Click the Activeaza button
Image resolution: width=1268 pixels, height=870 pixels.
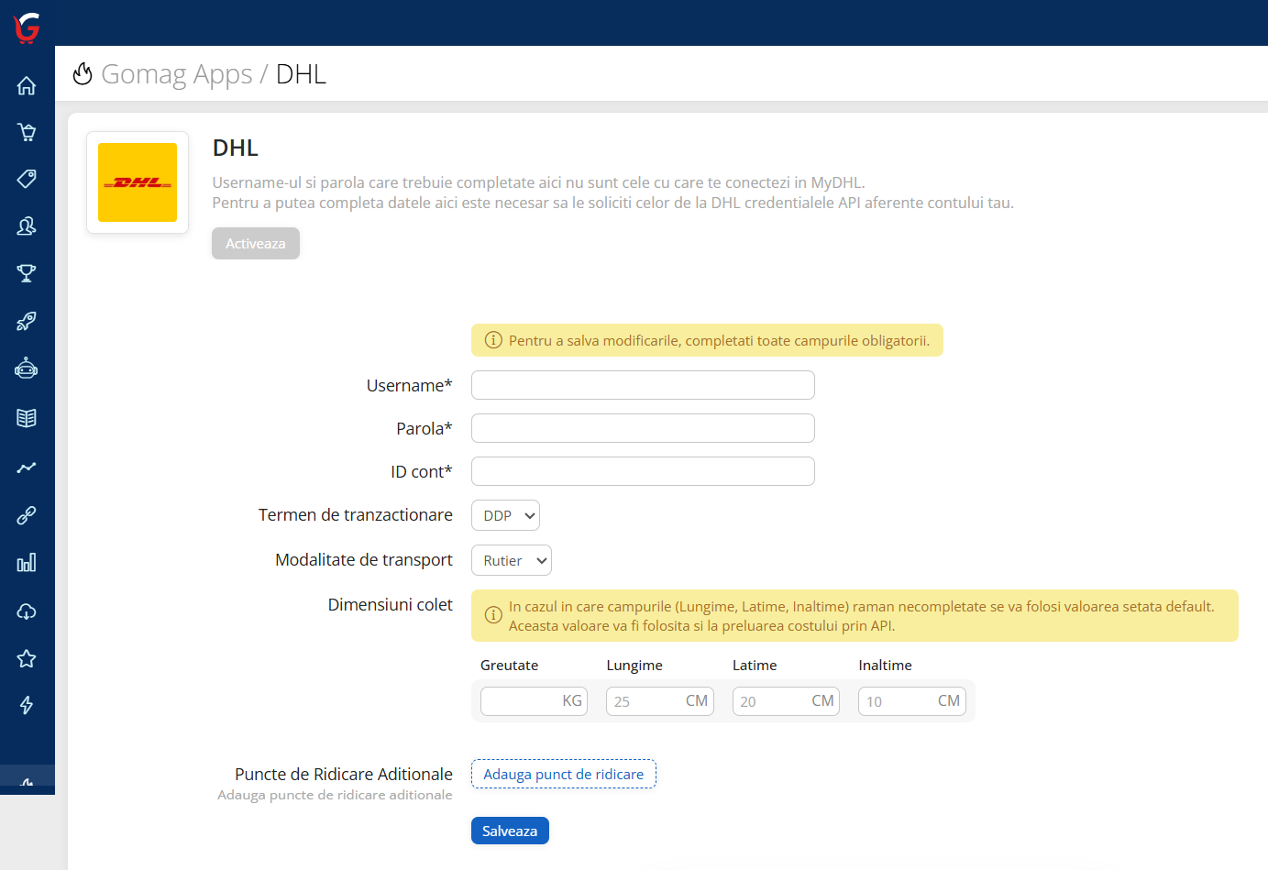tap(256, 244)
